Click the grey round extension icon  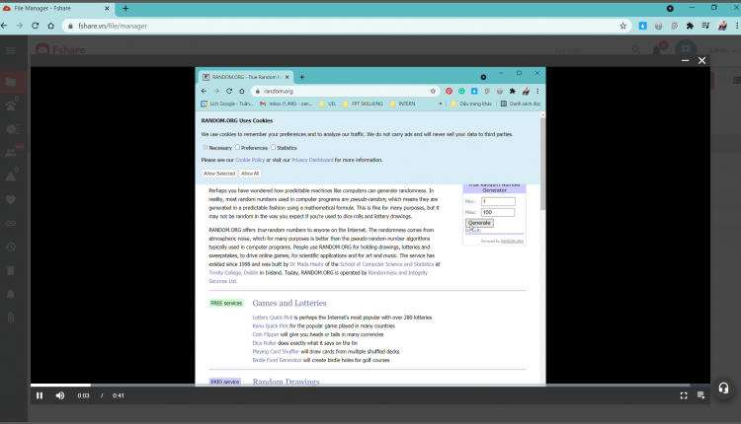[x=658, y=26]
